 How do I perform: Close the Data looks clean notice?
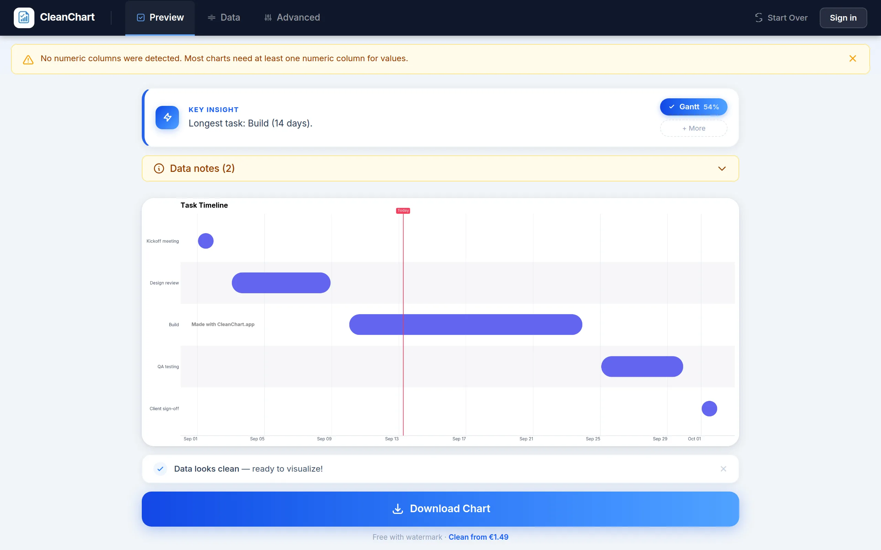point(723,469)
